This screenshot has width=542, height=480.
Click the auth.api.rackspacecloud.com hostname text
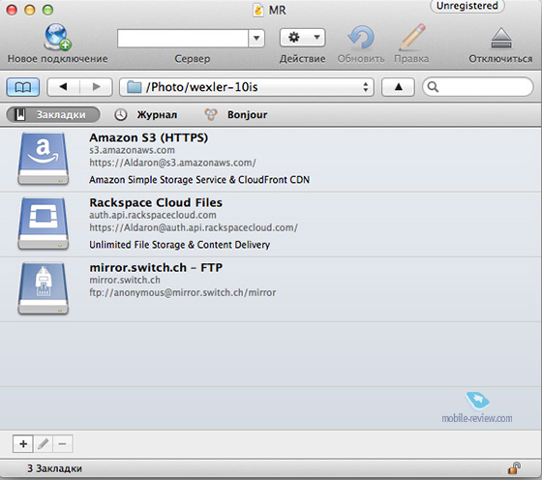[x=153, y=215]
